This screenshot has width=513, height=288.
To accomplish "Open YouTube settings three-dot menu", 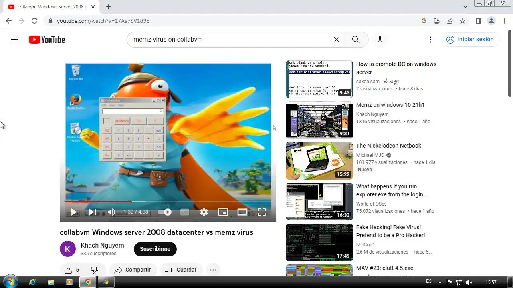I will (430, 40).
